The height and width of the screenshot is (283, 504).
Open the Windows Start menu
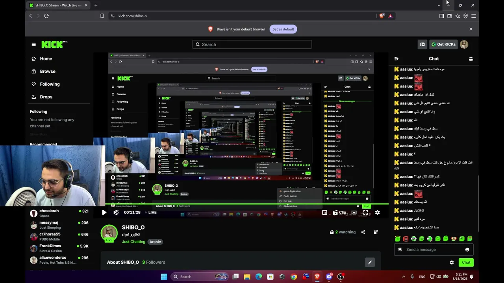click(164, 277)
